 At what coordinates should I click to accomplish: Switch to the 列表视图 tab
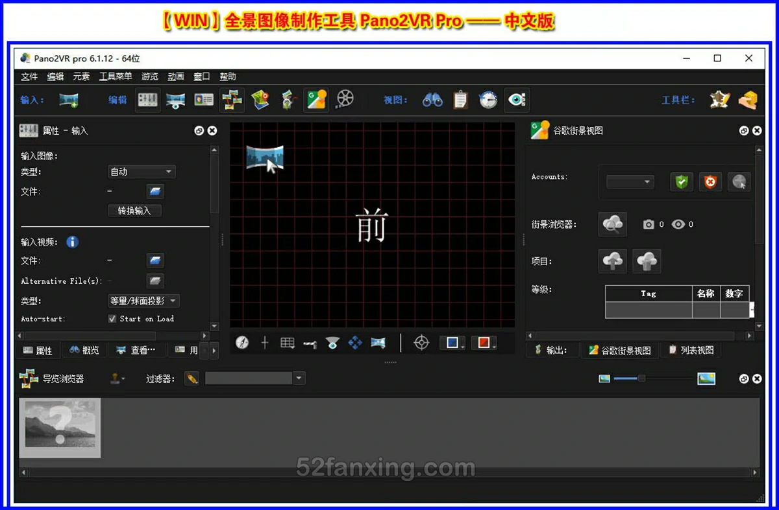click(x=692, y=351)
